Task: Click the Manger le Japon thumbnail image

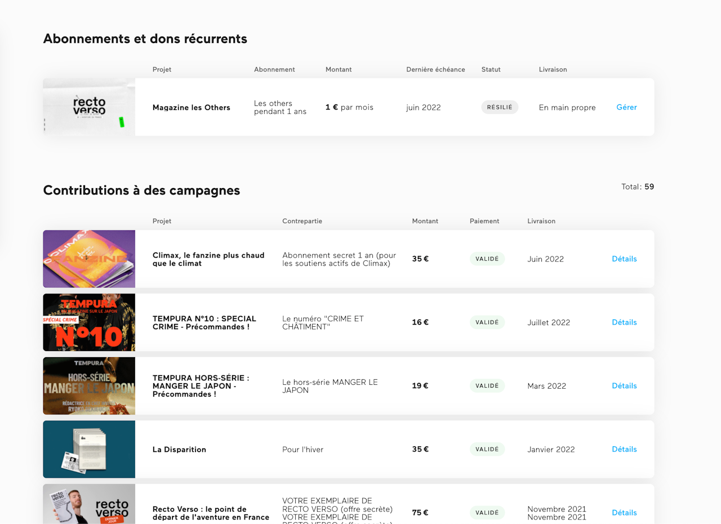Action: [x=89, y=386]
